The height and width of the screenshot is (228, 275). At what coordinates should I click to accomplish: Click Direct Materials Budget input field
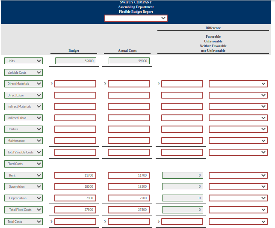[x=75, y=84]
